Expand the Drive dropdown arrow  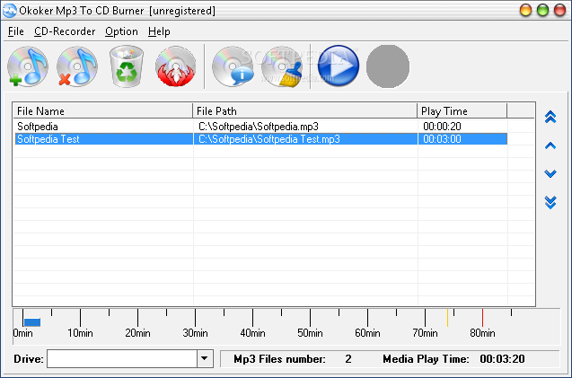205,358
